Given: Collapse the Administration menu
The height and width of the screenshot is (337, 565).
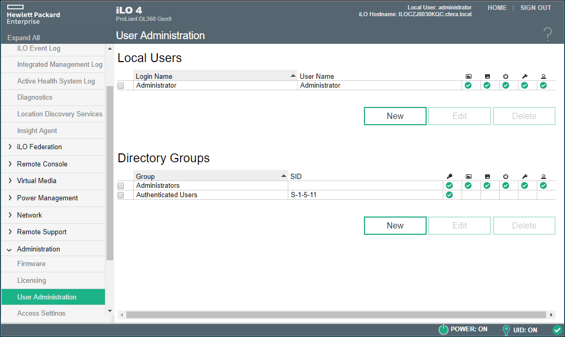Looking at the screenshot, I should coord(9,249).
